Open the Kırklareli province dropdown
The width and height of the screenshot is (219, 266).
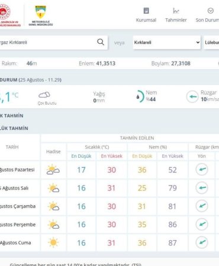(x=167, y=43)
